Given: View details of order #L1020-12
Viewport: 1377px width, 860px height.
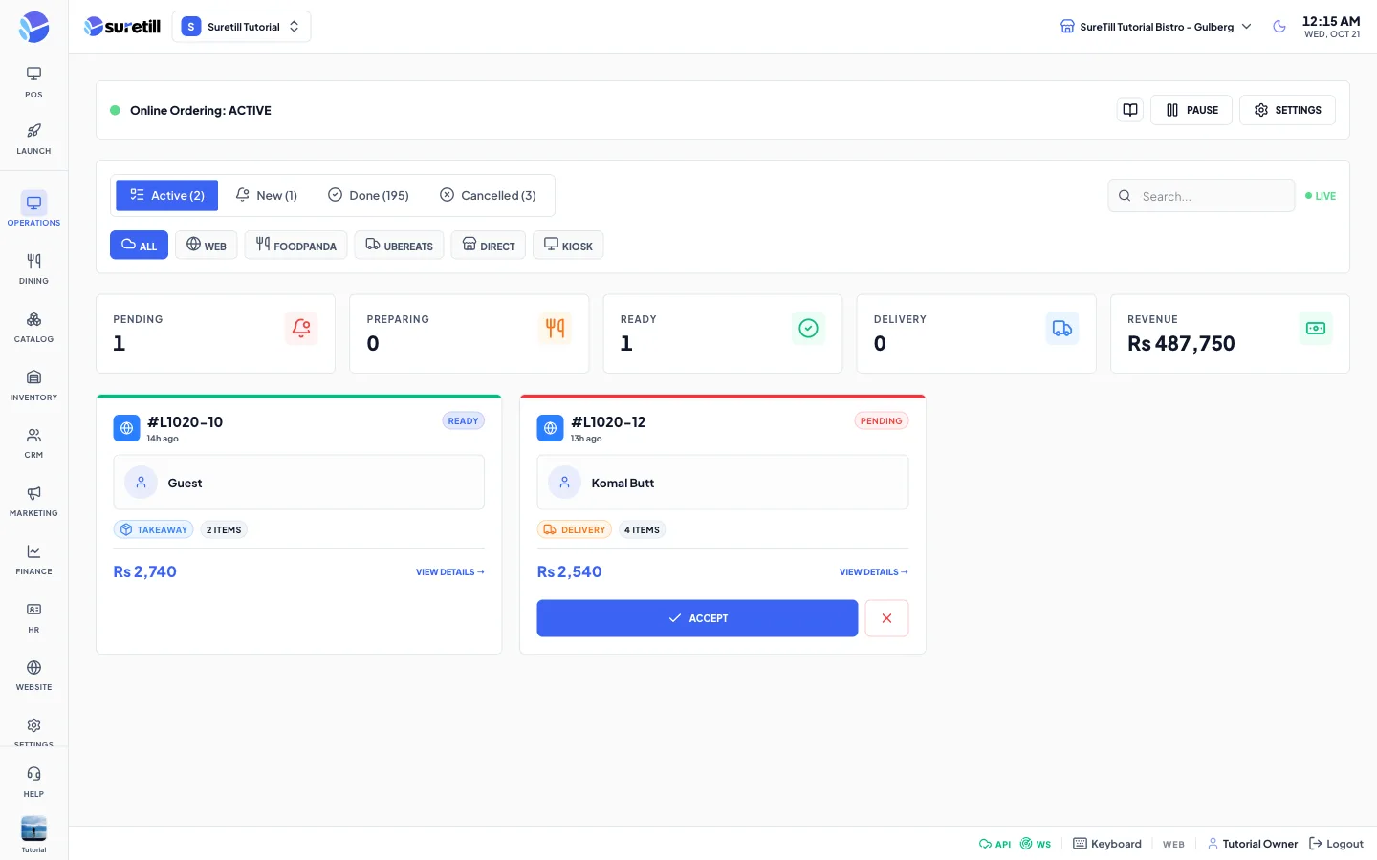Looking at the screenshot, I should tap(874, 572).
